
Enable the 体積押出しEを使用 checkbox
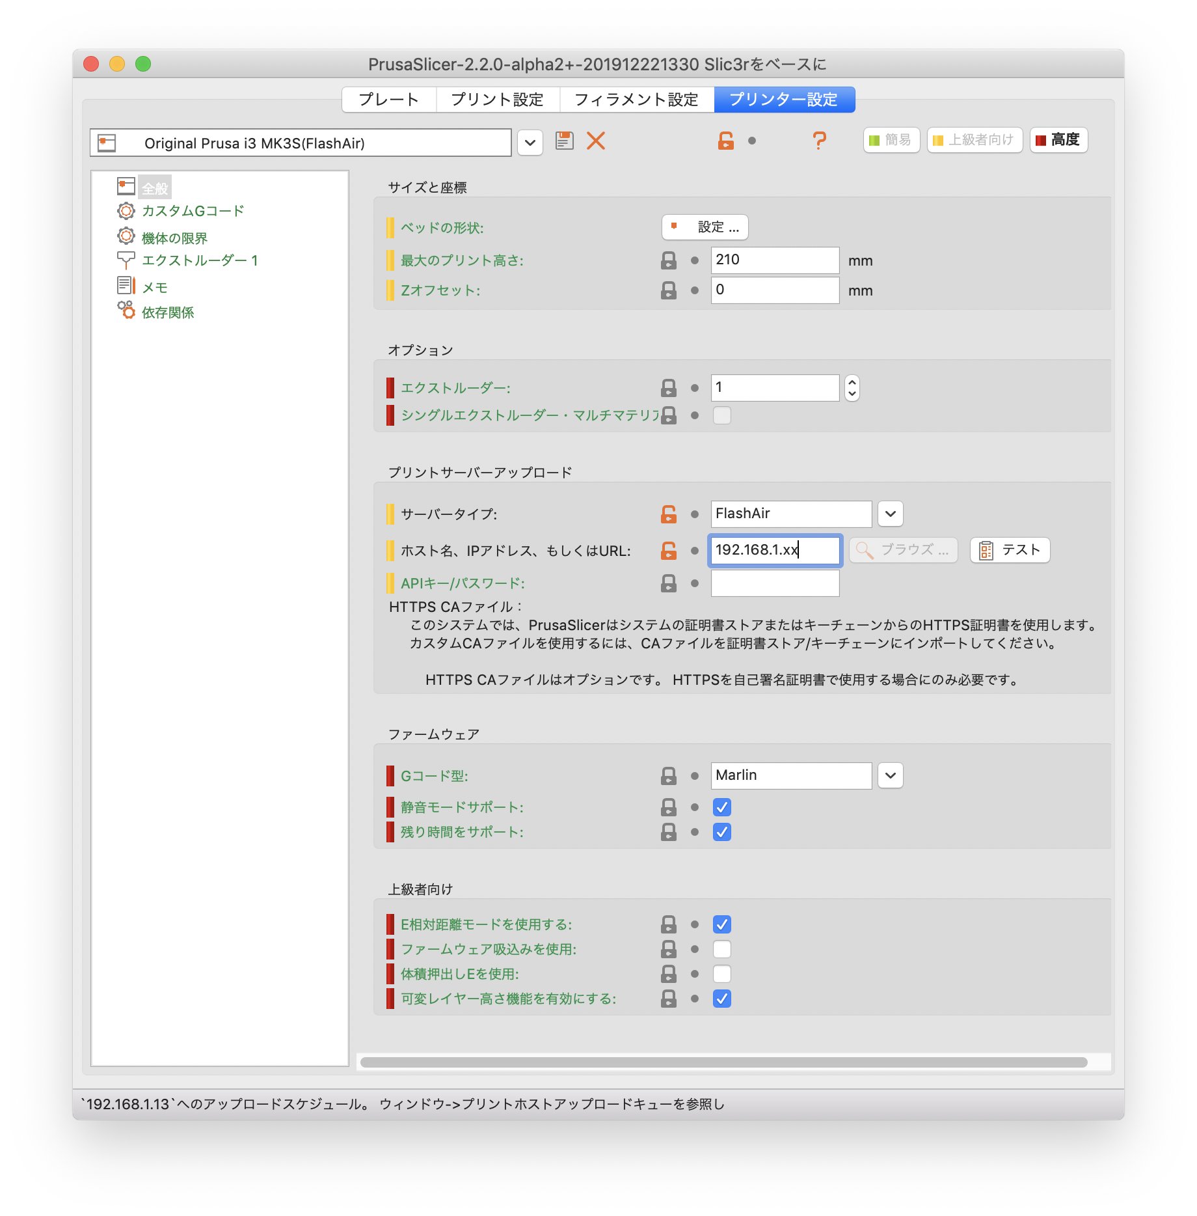click(x=721, y=974)
